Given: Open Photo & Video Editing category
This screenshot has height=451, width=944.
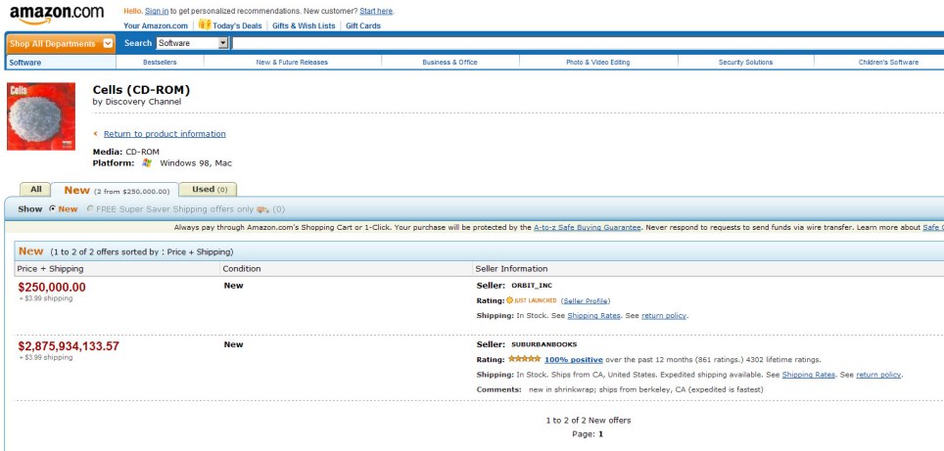Looking at the screenshot, I should [597, 62].
